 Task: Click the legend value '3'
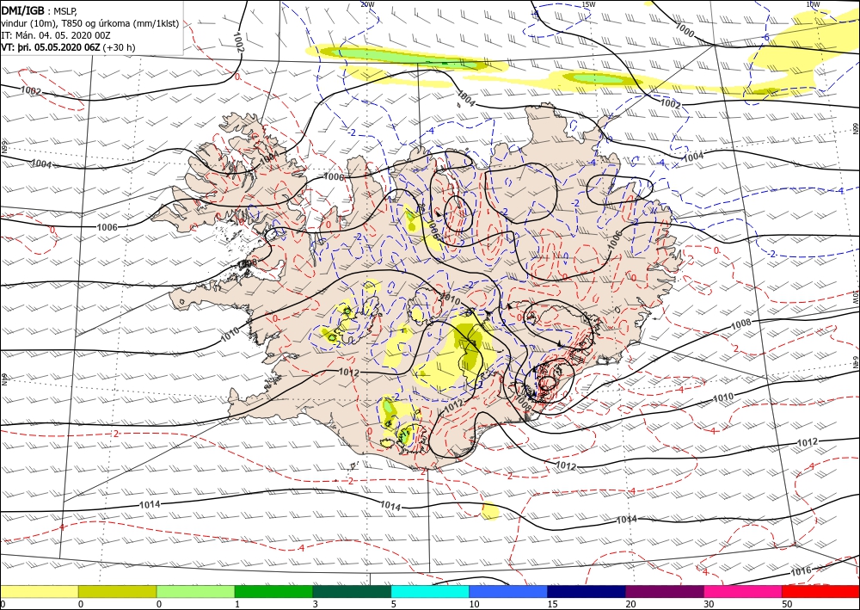click(x=316, y=604)
